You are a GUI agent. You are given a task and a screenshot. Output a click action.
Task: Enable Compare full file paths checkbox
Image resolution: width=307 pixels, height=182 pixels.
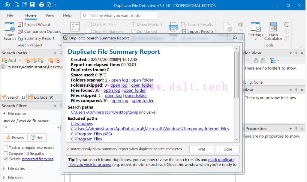6,154
